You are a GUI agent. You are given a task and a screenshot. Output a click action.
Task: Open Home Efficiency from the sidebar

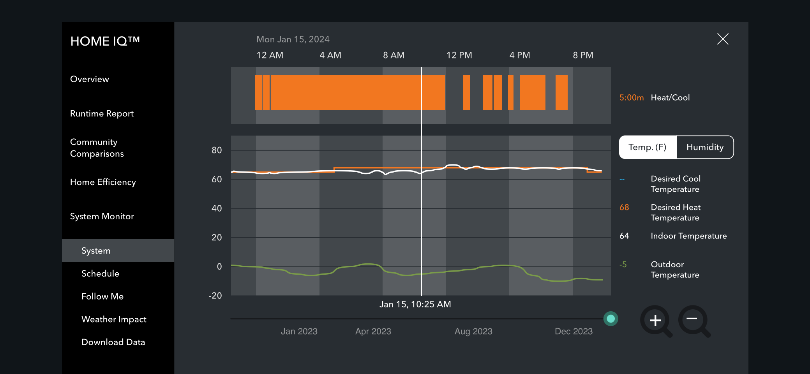click(103, 182)
